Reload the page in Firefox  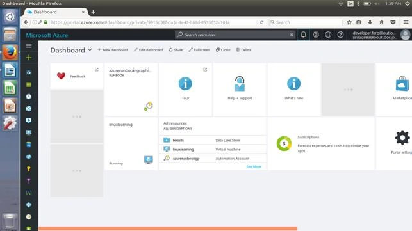coord(261,22)
